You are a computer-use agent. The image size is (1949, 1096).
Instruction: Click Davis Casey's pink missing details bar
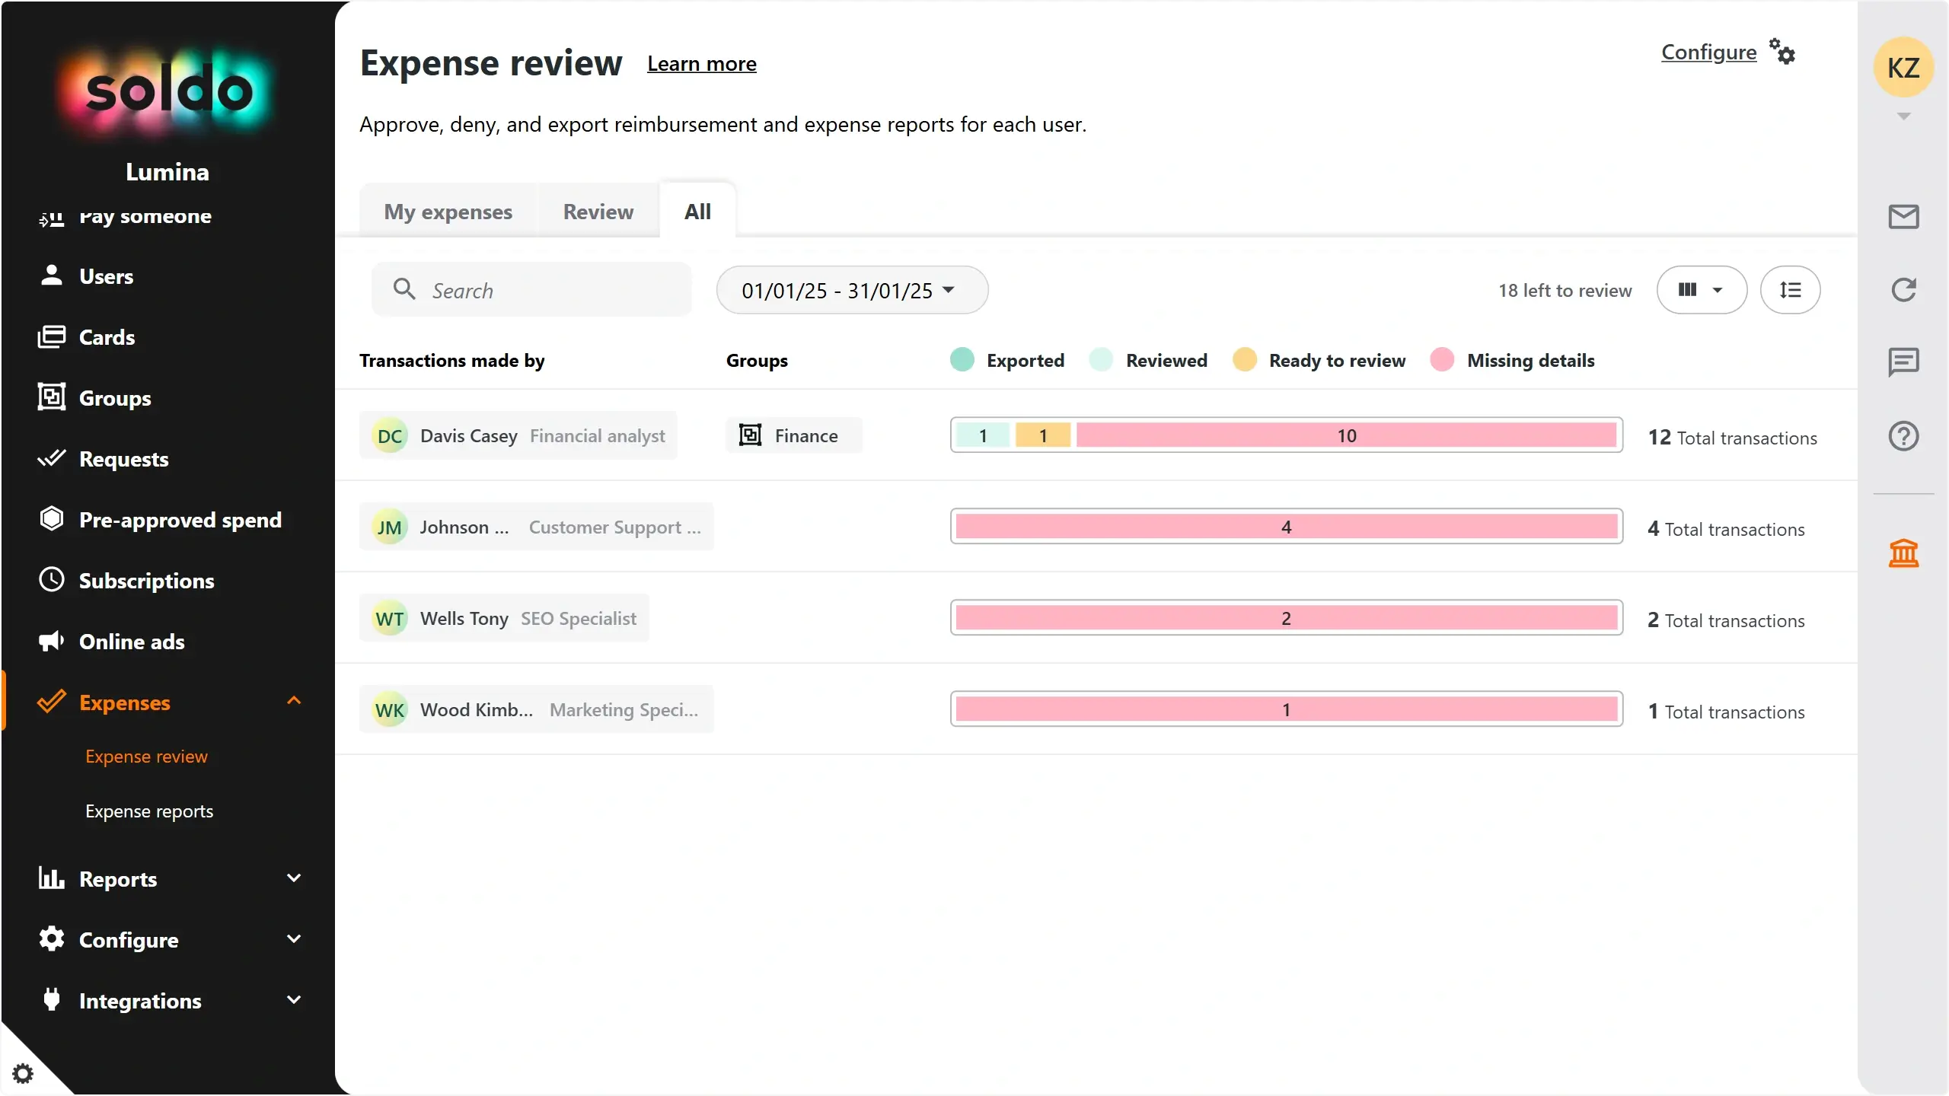tap(1346, 435)
